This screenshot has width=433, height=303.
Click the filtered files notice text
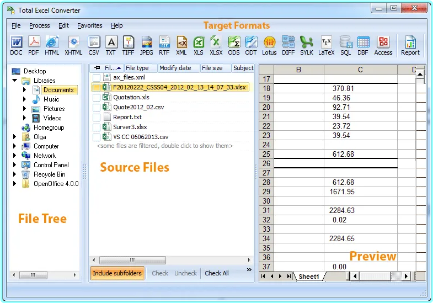[165, 146]
